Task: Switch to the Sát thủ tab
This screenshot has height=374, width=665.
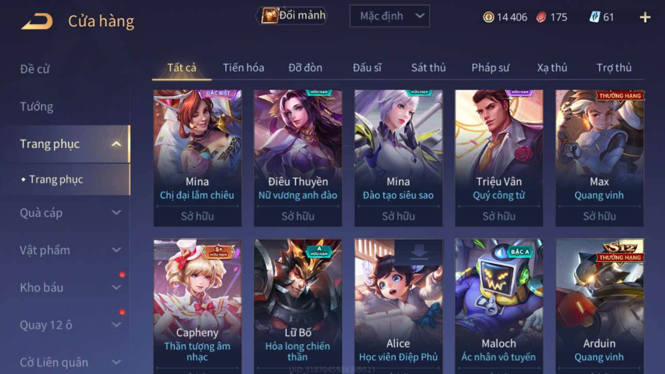Action: coord(428,68)
